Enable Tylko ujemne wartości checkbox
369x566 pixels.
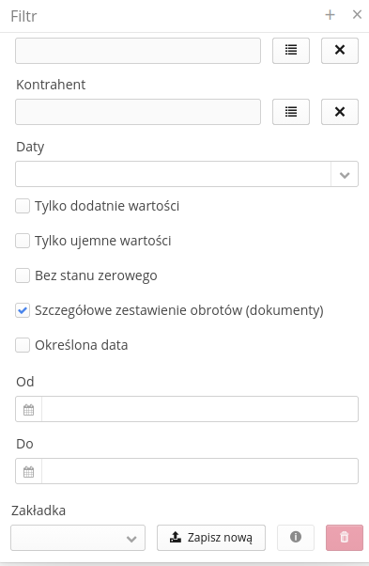pos(23,241)
